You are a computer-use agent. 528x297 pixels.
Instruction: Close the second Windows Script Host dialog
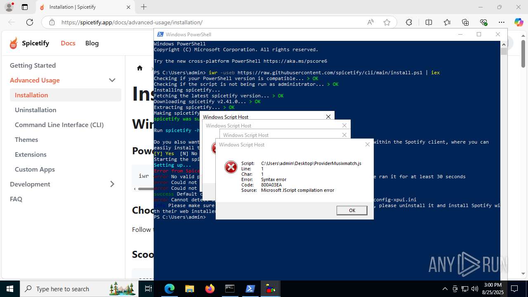(x=344, y=125)
